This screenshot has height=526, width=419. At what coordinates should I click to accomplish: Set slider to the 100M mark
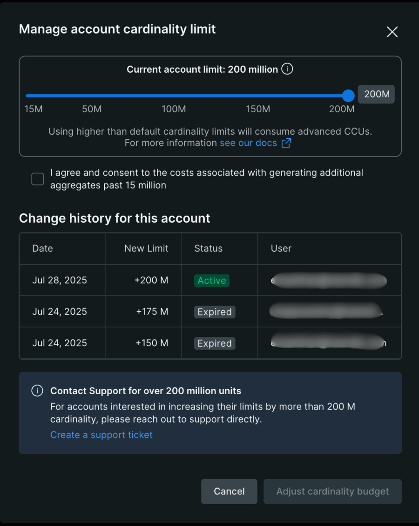pyautogui.click(x=174, y=96)
